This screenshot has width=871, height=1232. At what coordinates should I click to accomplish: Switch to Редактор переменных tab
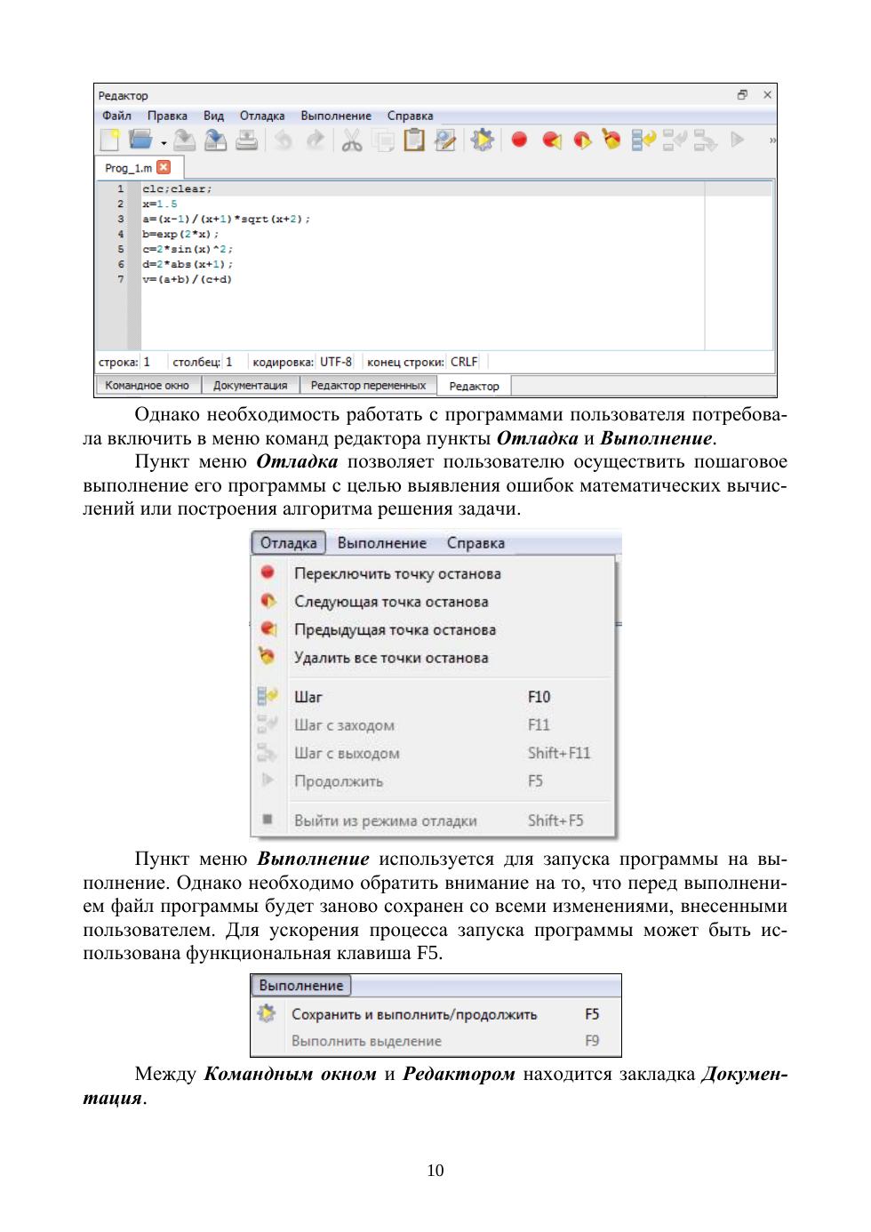pos(368,386)
